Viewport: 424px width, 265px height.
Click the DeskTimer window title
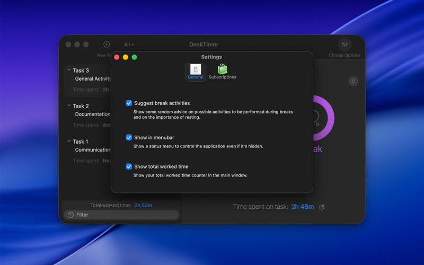coord(204,45)
